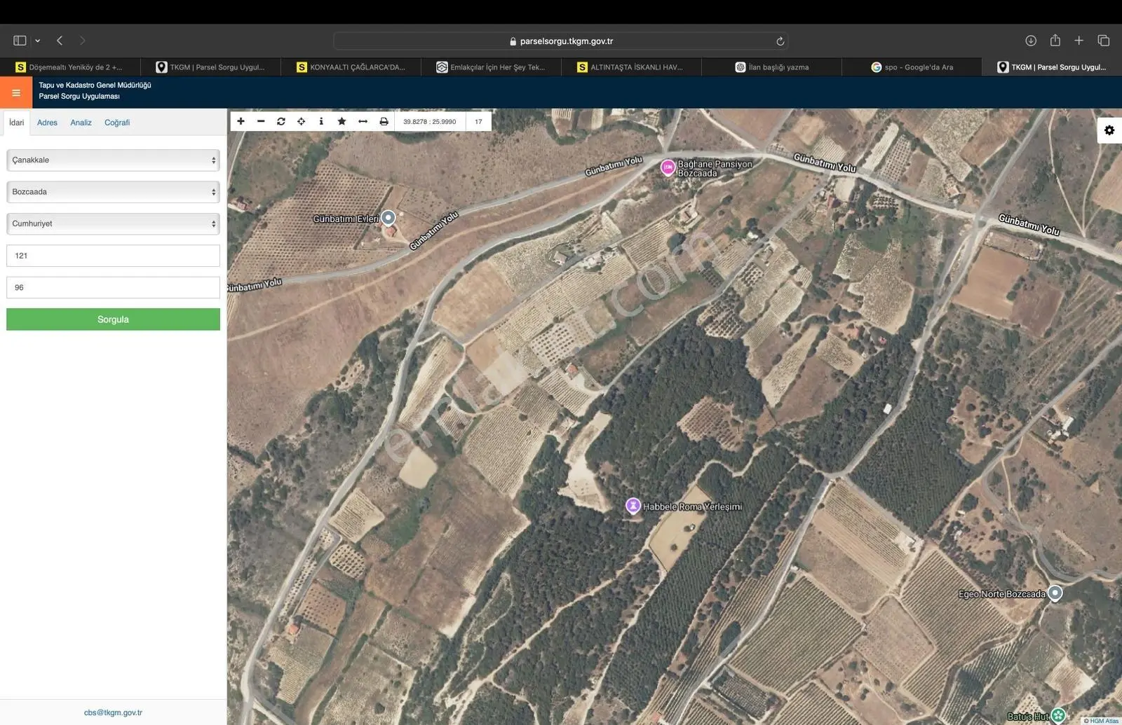Reload page from the address bar
1122x725 pixels.
point(780,41)
